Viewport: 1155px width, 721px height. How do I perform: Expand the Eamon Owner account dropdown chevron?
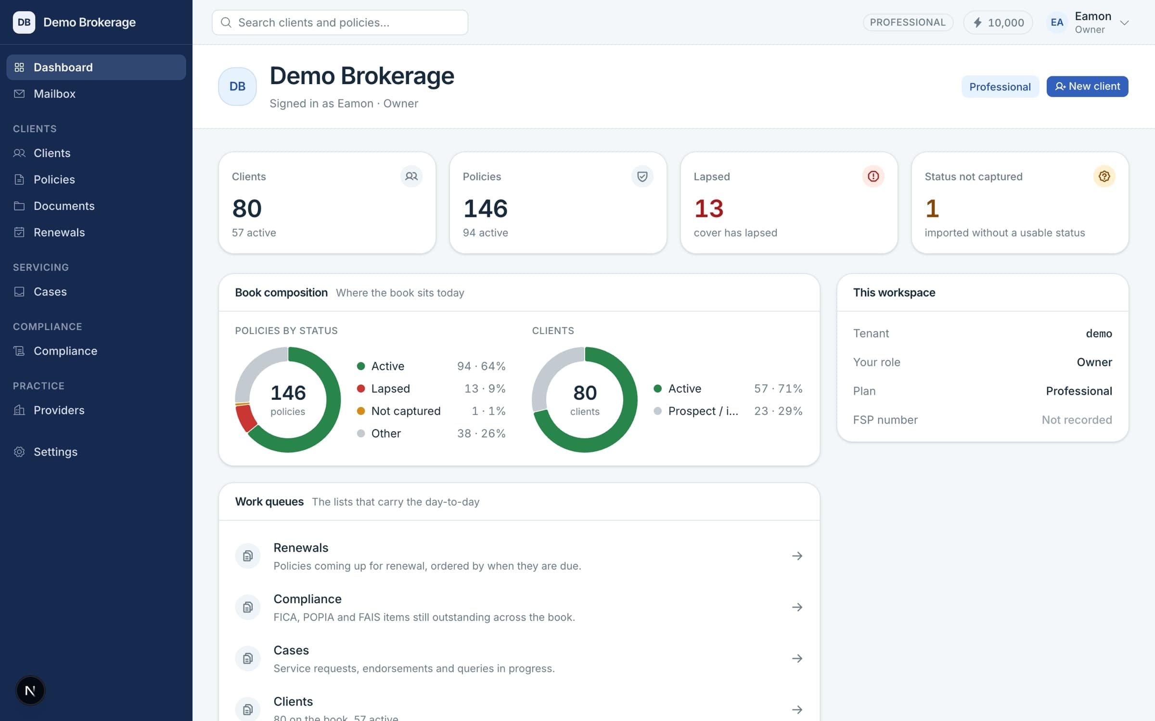(x=1124, y=23)
